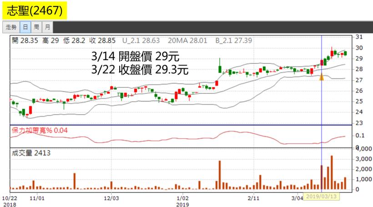Select the 月 monthly chart tab

click(48, 27)
